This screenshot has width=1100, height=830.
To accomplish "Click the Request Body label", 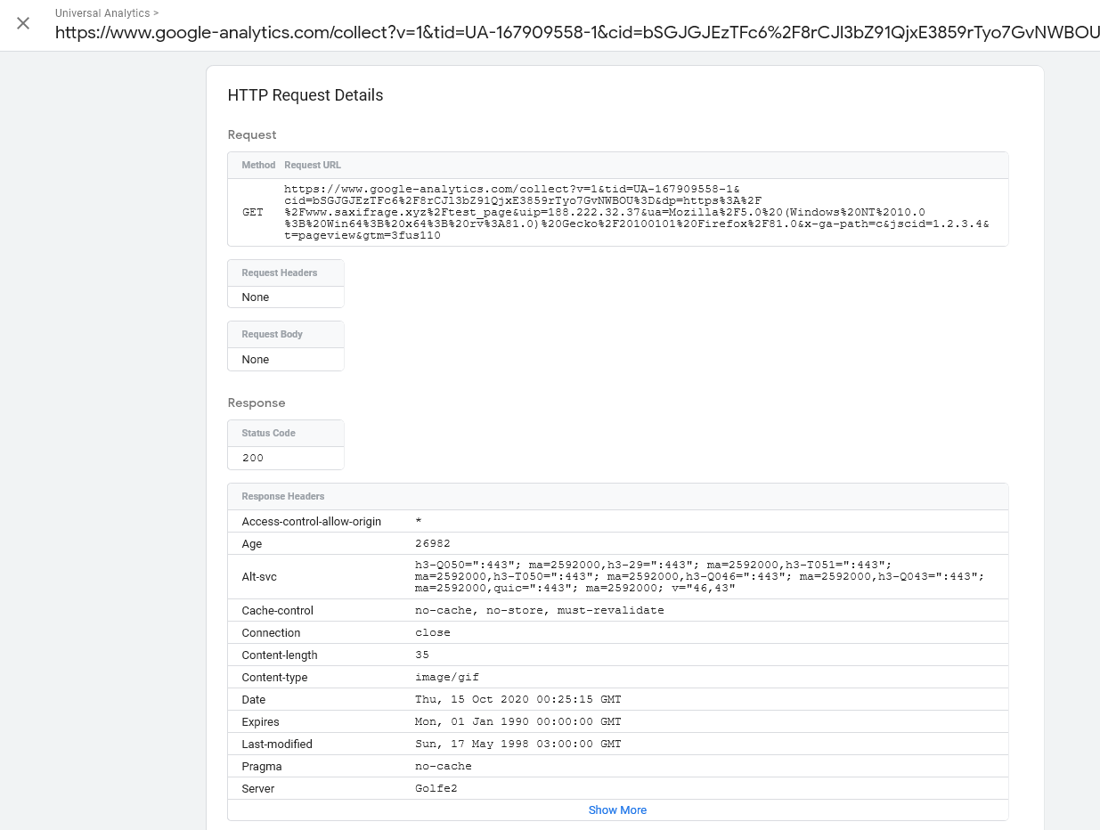I will point(273,334).
